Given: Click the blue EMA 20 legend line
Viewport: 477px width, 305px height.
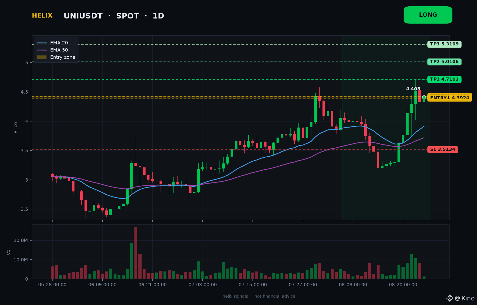Looking at the screenshot, I should point(42,43).
